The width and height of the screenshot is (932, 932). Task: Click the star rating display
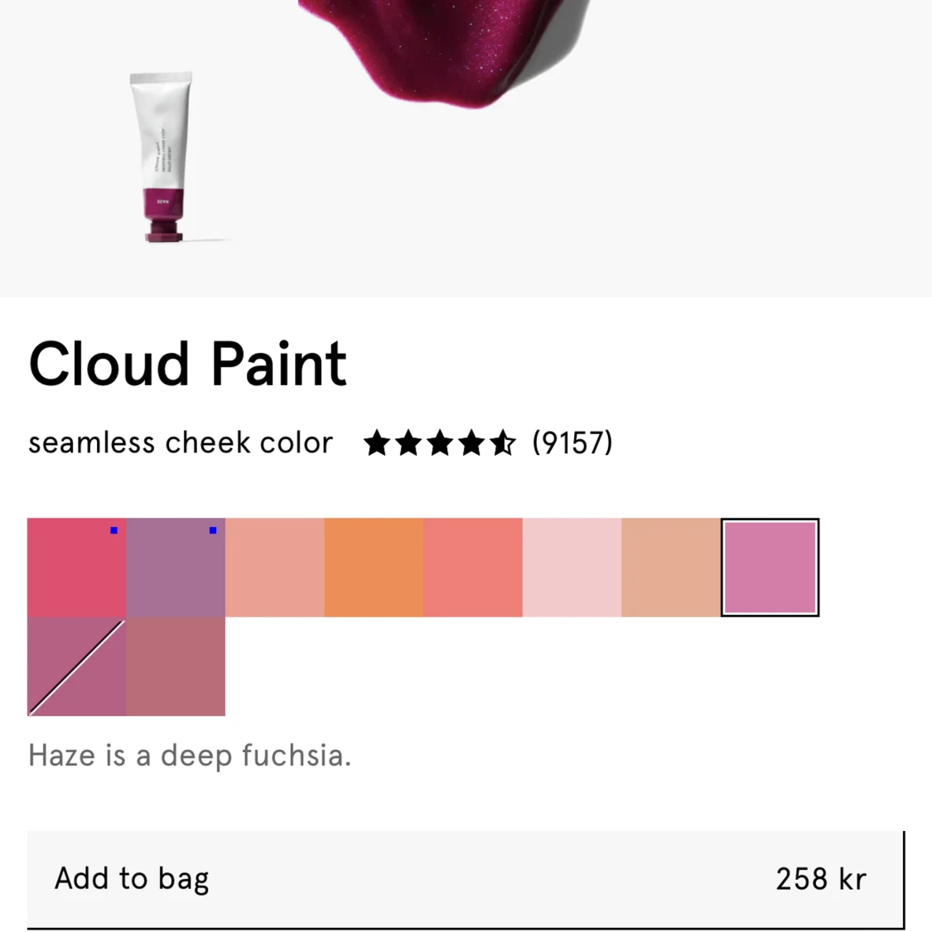tap(439, 443)
